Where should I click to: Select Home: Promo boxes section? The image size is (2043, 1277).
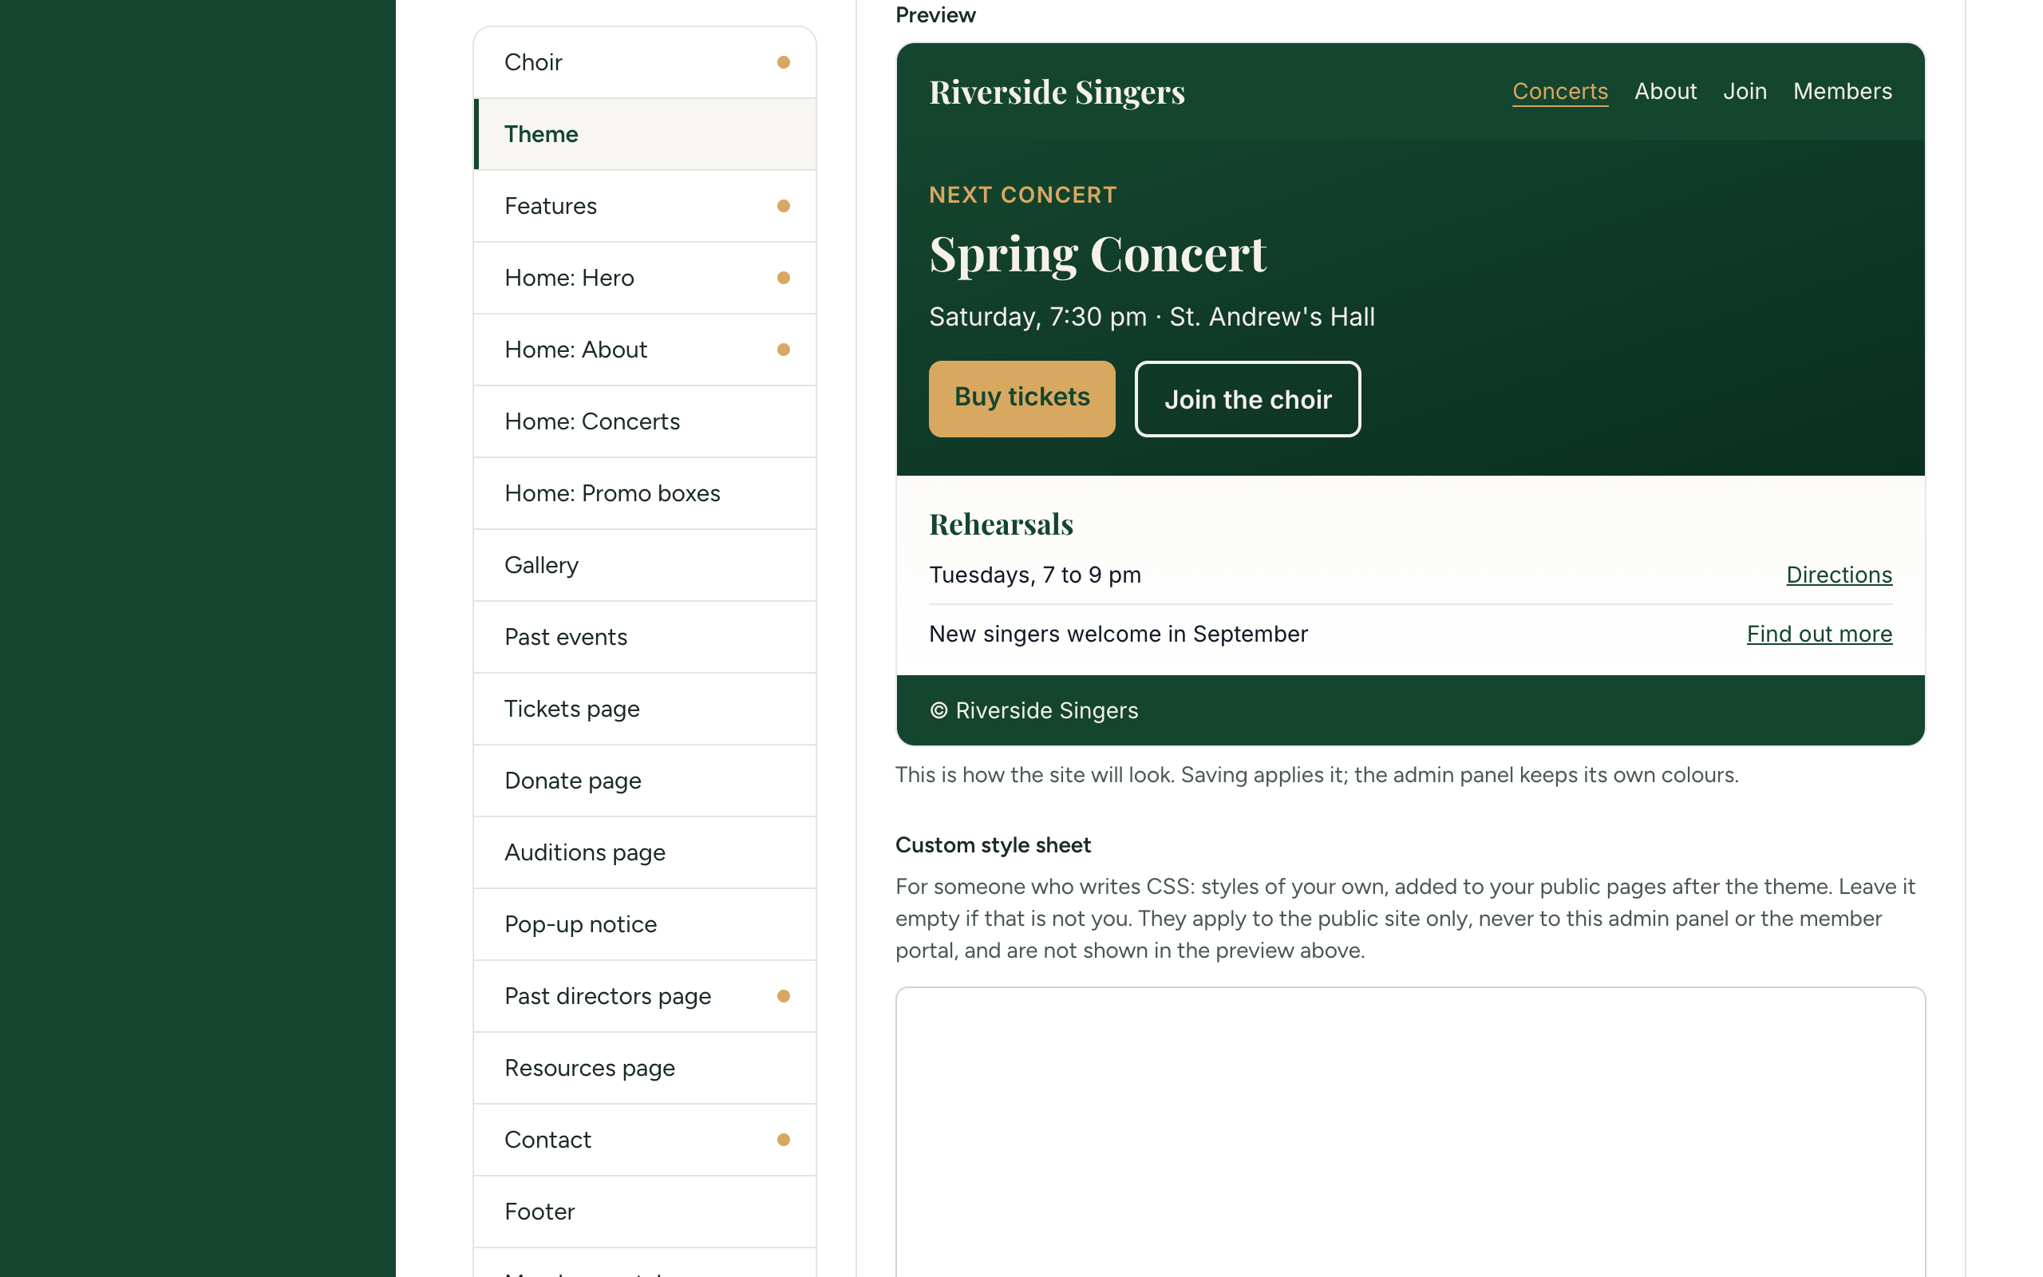click(645, 493)
